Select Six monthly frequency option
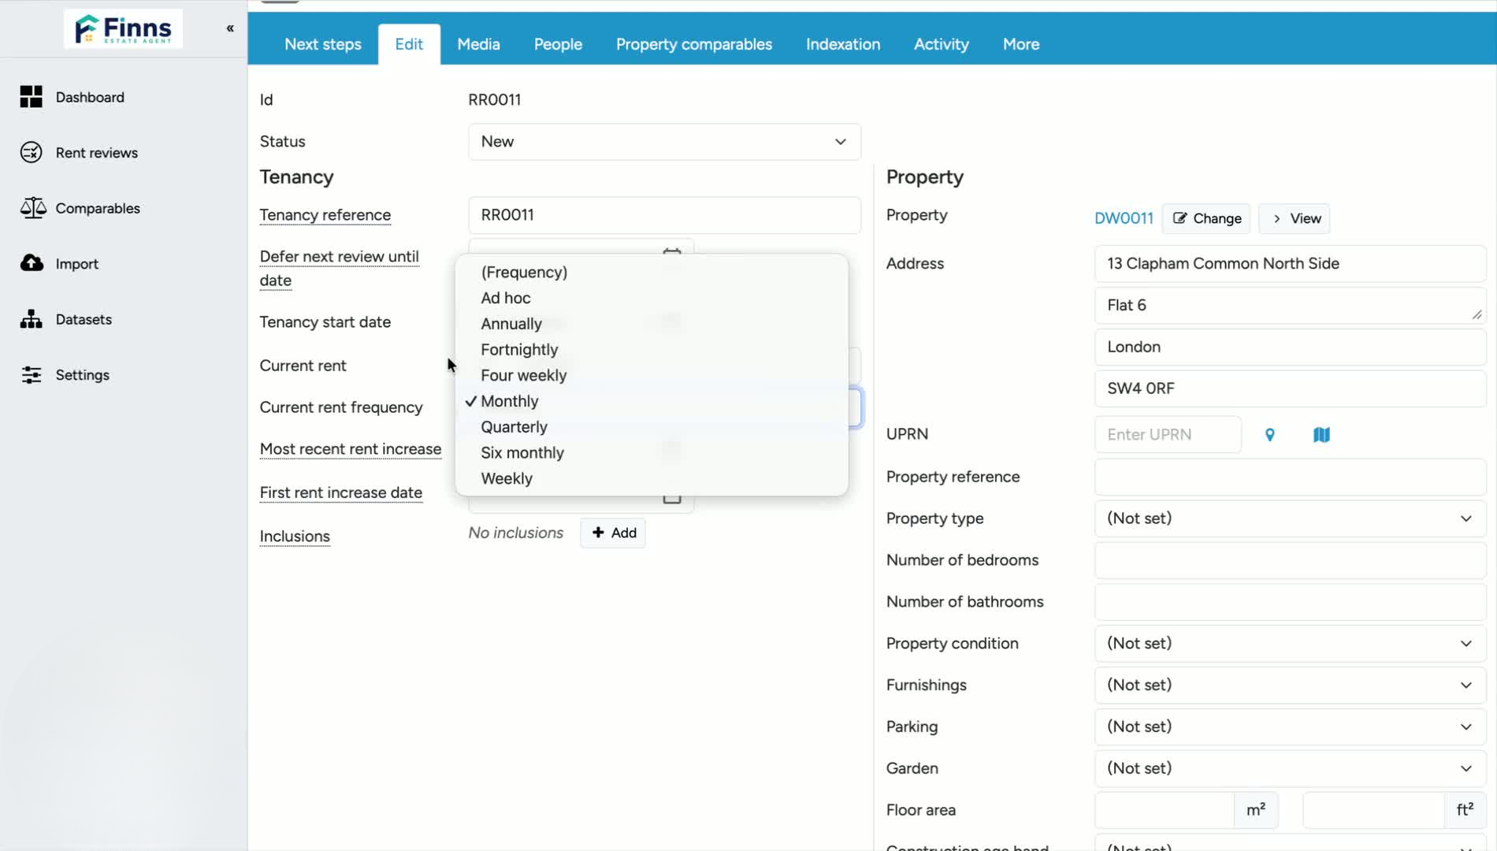 coord(652,452)
